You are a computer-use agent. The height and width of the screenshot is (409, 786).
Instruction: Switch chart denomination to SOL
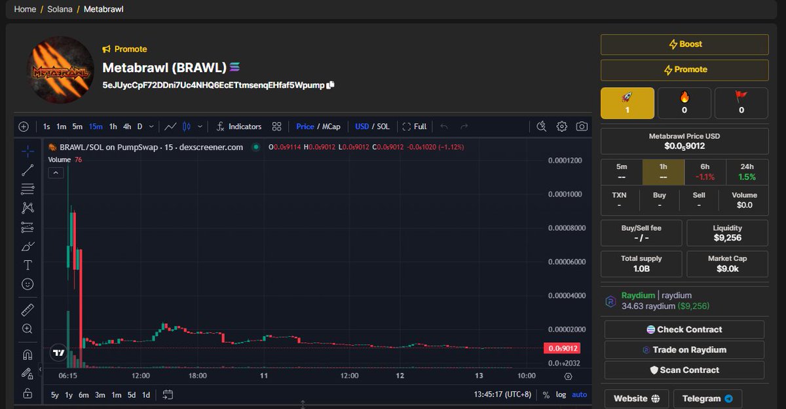coord(383,127)
